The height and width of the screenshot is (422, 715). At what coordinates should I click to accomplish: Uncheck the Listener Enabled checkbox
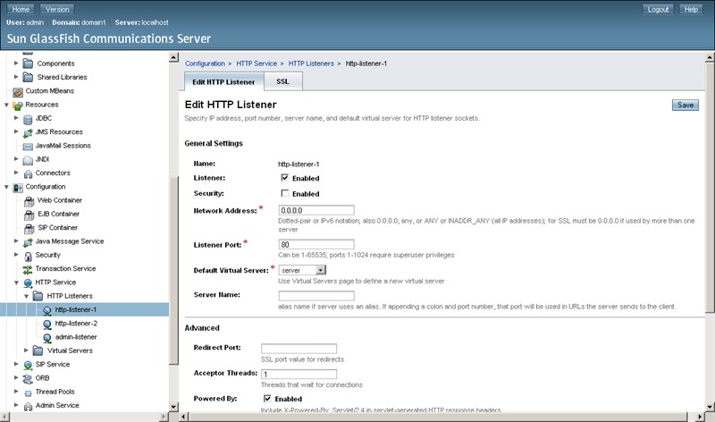[x=284, y=177]
